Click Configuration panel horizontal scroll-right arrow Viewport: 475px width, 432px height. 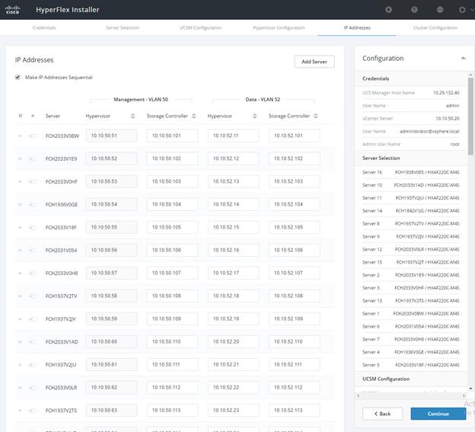coord(464,395)
